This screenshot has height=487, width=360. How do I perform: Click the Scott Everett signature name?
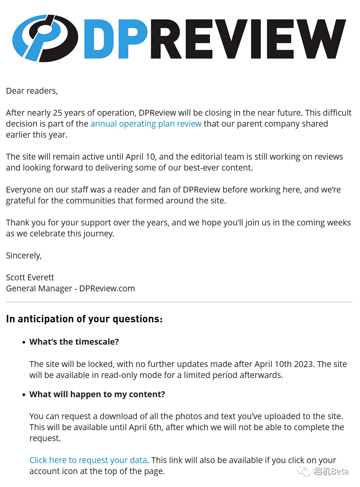(30, 277)
